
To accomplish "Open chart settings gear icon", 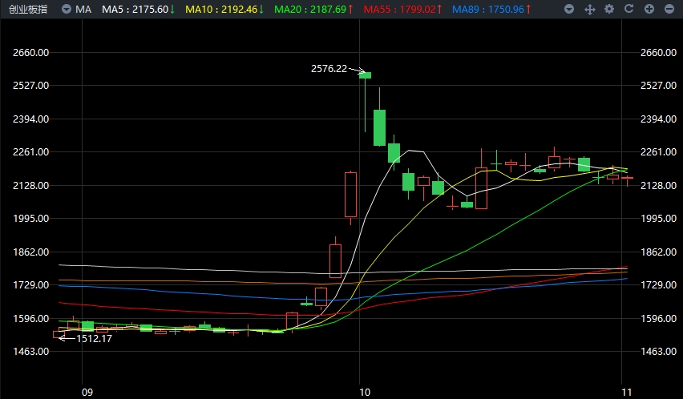I will click(609, 10).
